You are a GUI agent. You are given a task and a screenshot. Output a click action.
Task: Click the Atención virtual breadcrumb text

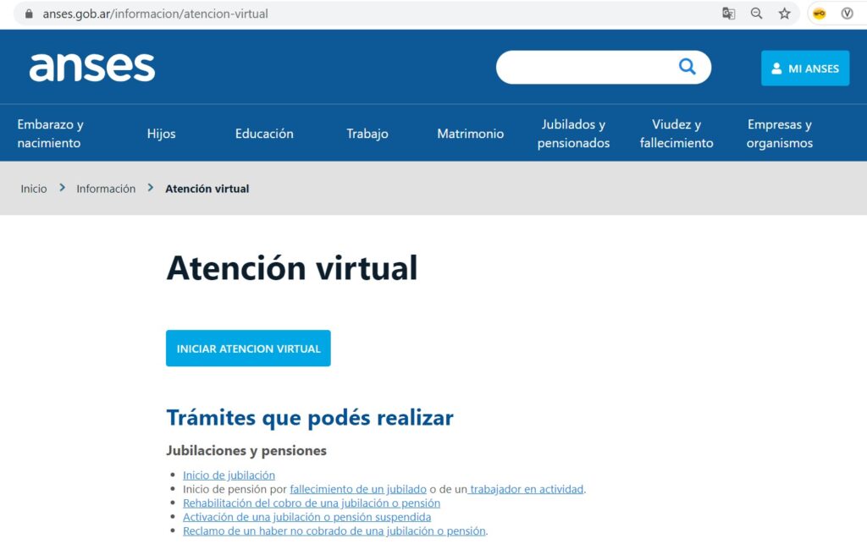[207, 189]
